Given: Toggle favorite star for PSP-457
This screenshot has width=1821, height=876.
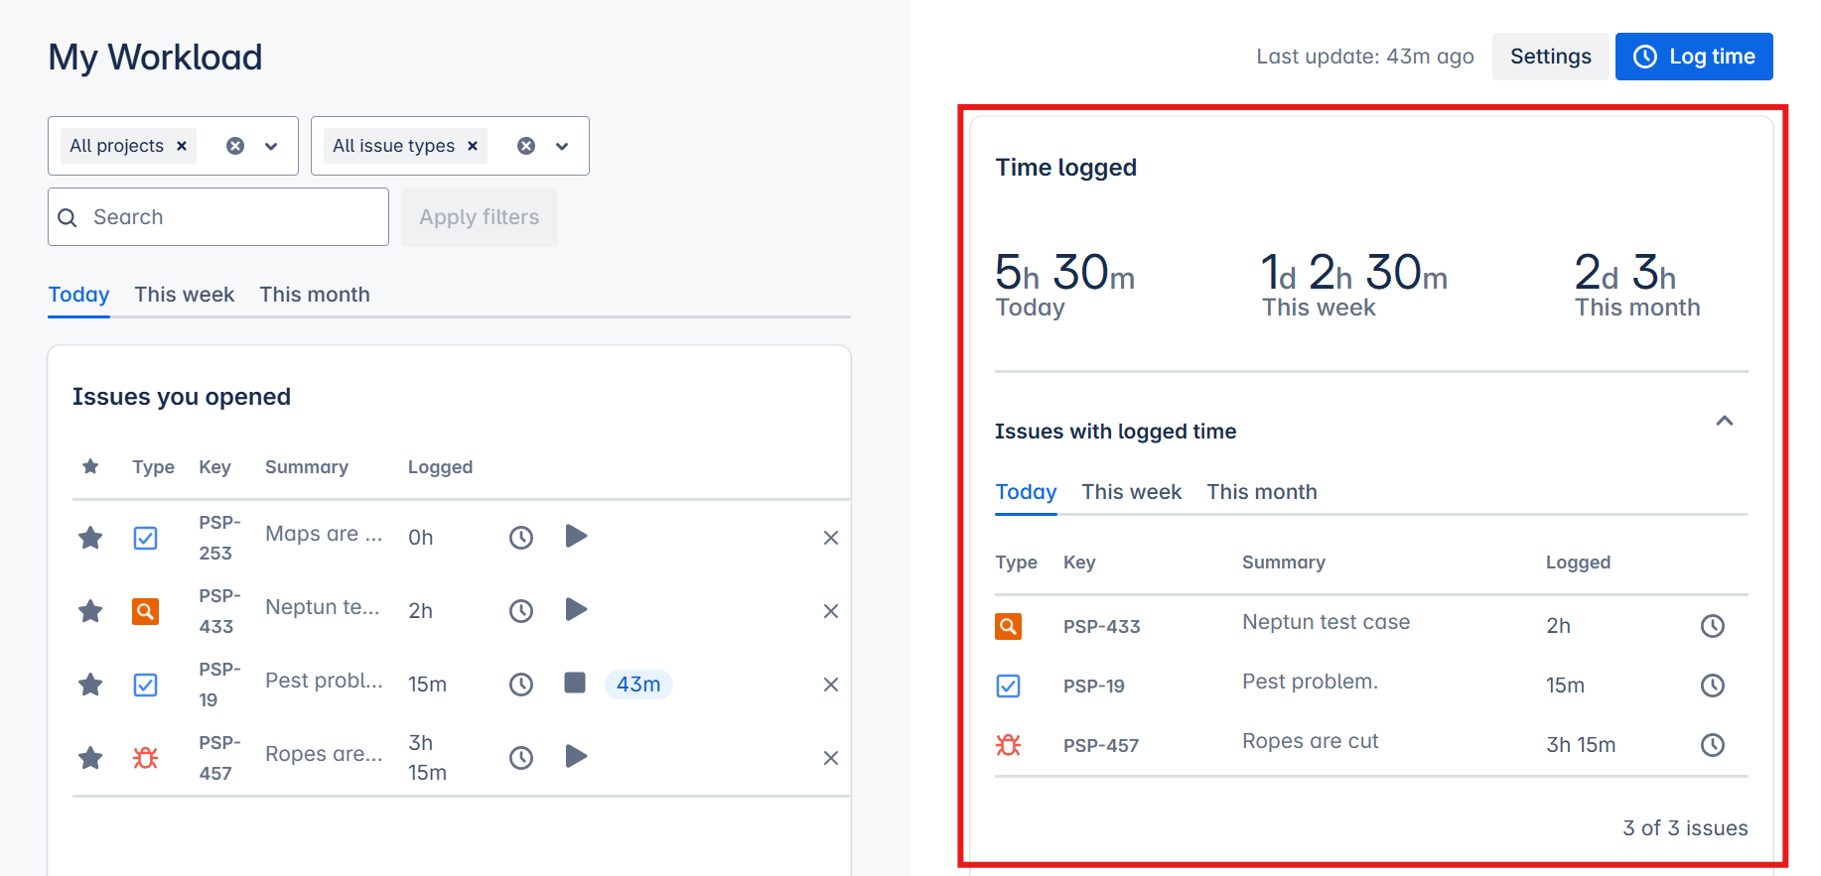Looking at the screenshot, I should (x=90, y=758).
